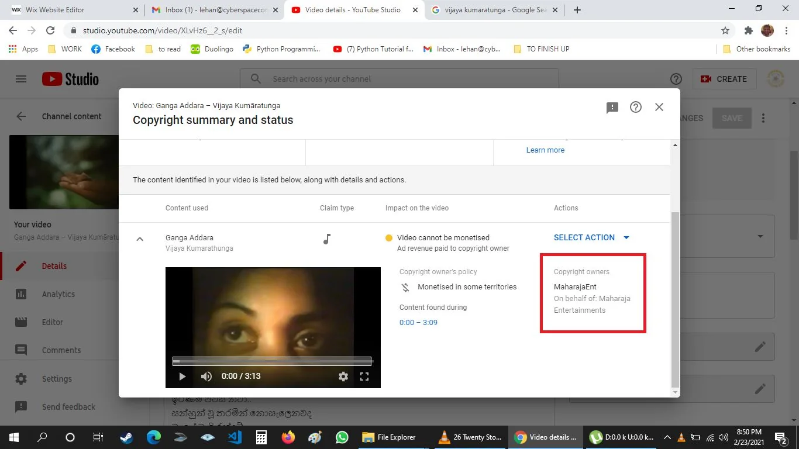
Task: Click the CREATE button
Action: click(x=724, y=79)
